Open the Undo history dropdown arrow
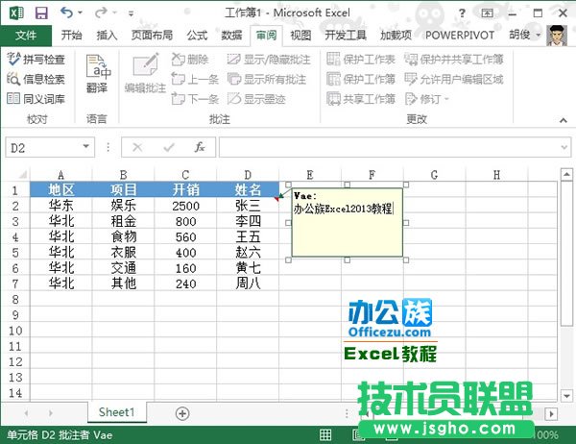 [80, 12]
